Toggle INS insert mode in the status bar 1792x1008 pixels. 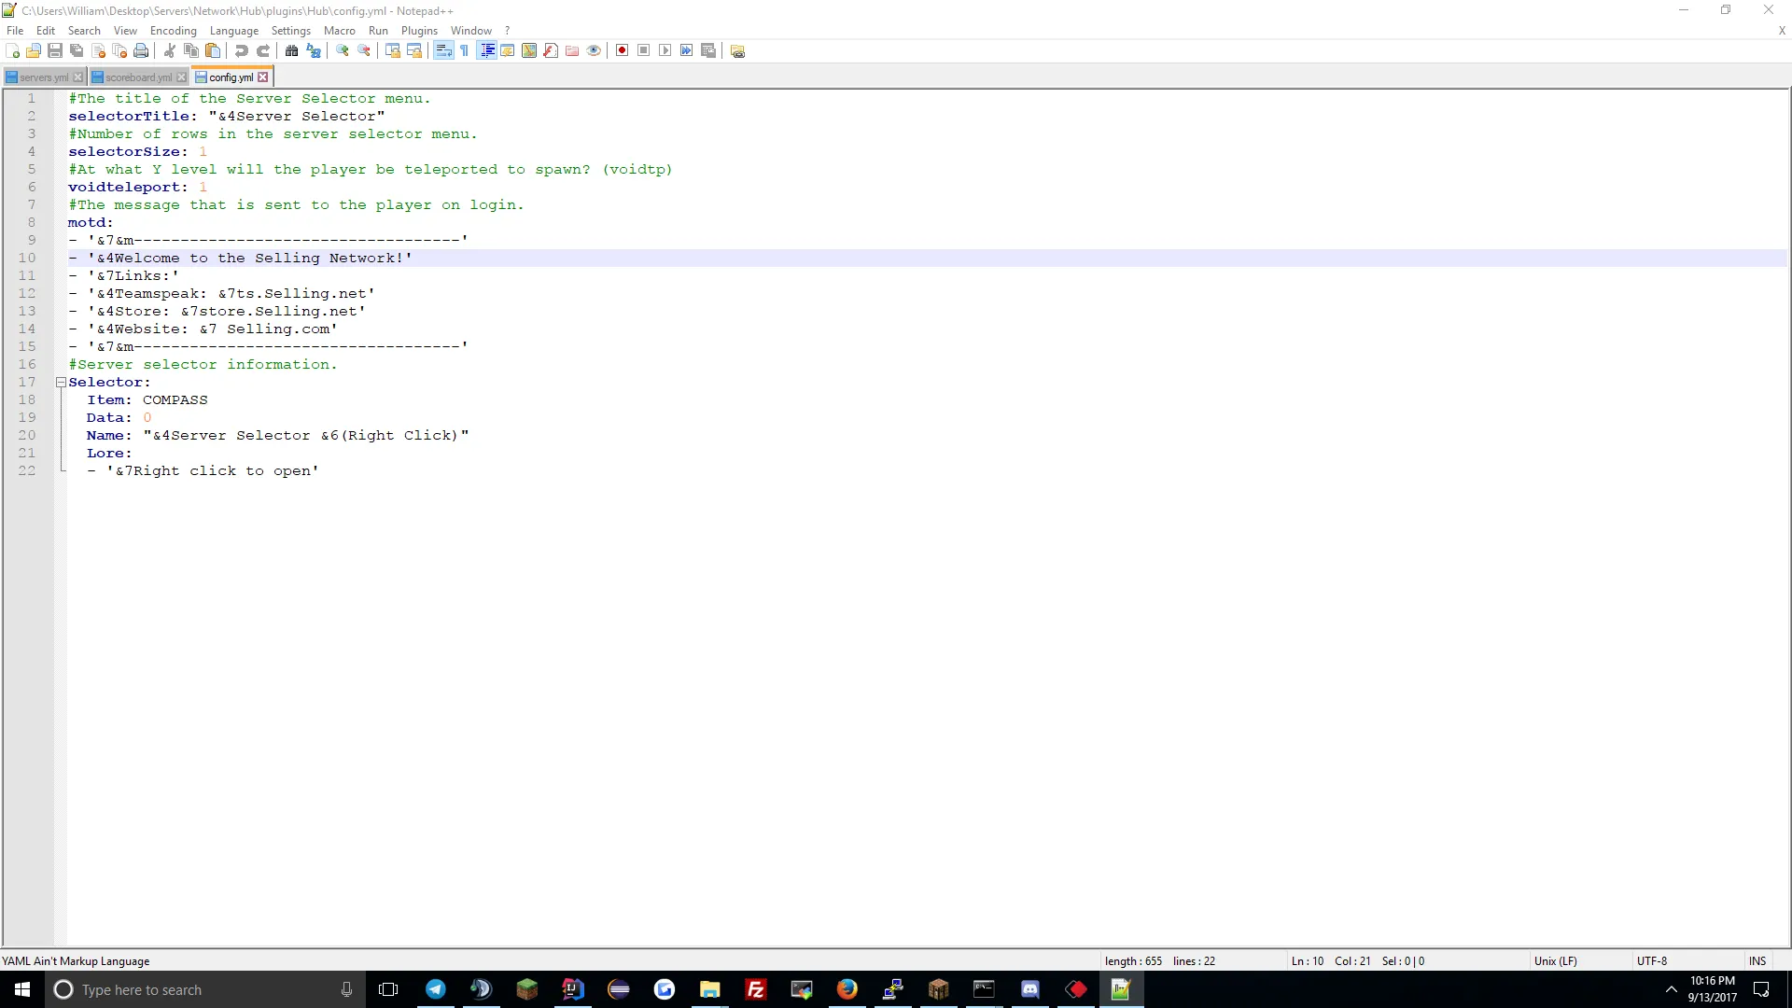pos(1757,961)
